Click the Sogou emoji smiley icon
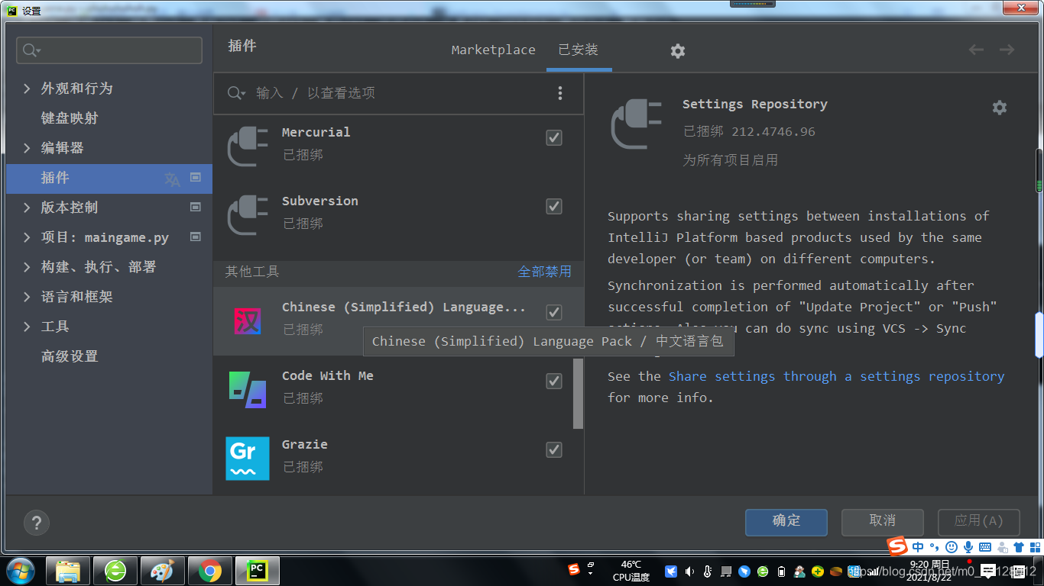This screenshot has height=586, width=1044. click(952, 547)
